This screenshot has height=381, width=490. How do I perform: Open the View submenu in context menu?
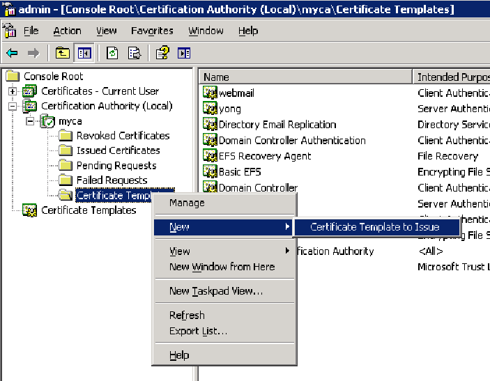(x=224, y=251)
